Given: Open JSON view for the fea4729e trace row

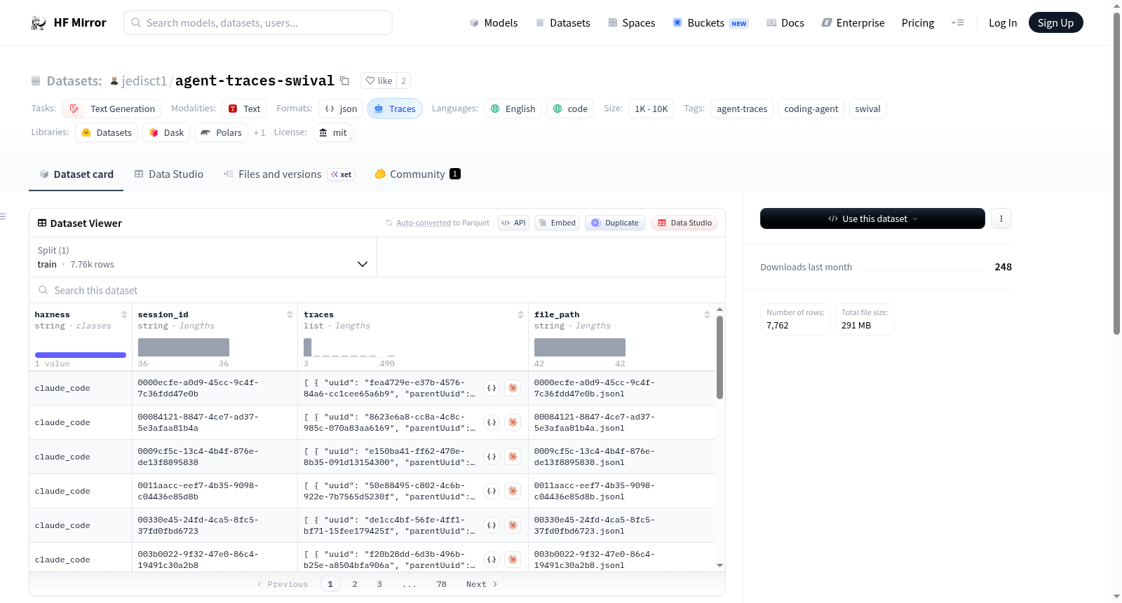Looking at the screenshot, I should (492, 388).
